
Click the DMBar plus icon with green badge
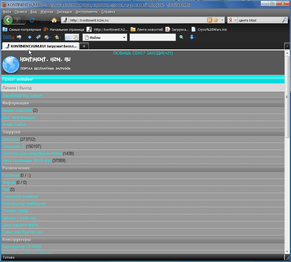58,37
